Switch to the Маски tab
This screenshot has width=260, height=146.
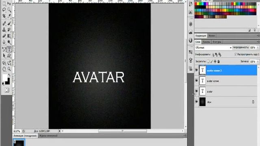click(x=211, y=36)
